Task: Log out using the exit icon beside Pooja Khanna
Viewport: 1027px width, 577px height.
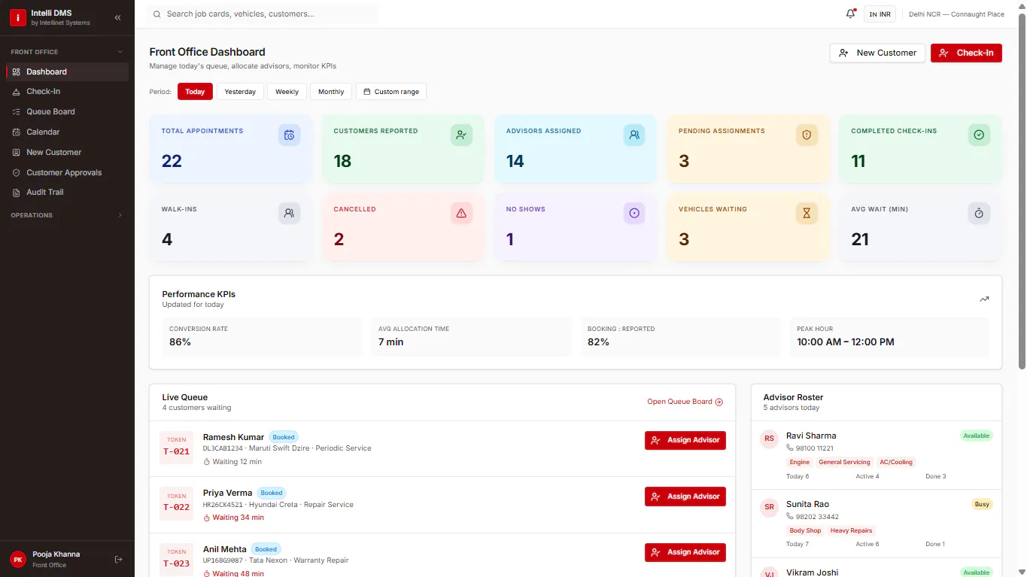Action: point(118,559)
